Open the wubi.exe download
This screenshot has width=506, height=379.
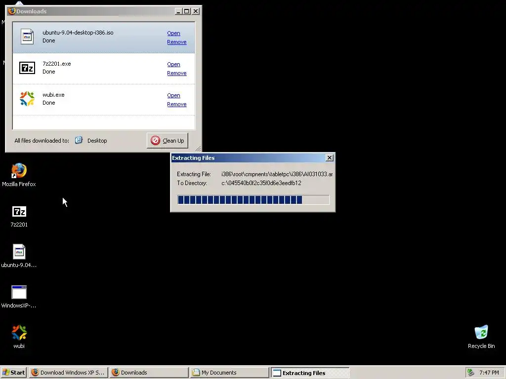173,95
